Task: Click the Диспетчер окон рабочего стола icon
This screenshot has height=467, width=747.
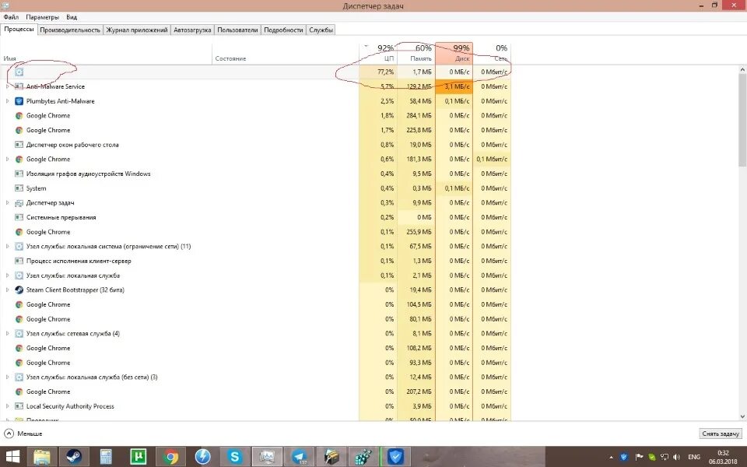Action: coord(19,145)
